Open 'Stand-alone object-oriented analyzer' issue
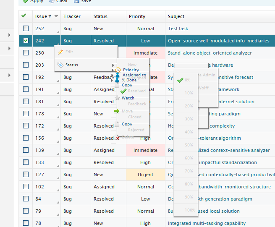 [x=210, y=53]
